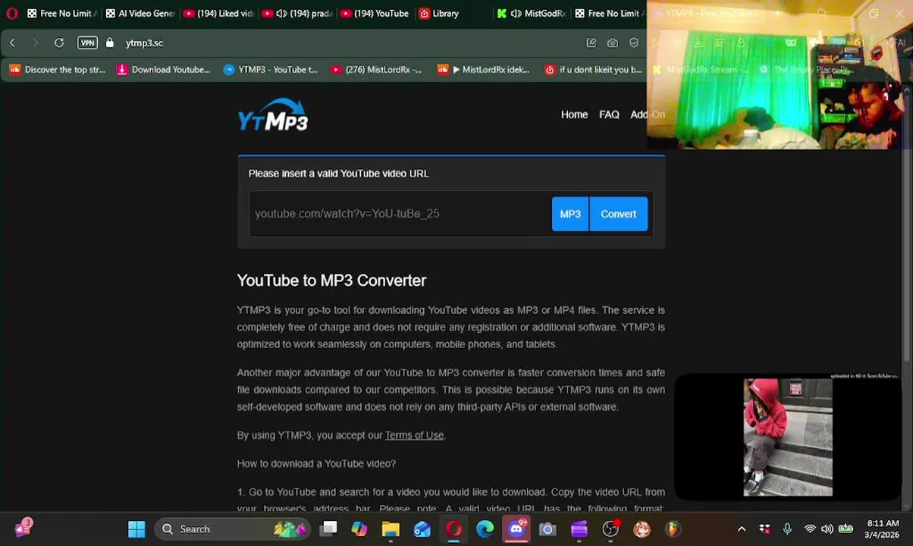Screen dimensions: 913x546
Task: Toggle the MP3 format button
Action: point(570,214)
